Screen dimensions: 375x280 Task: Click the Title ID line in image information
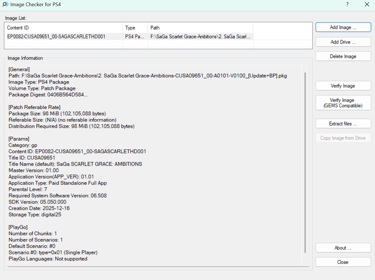tap(32, 158)
